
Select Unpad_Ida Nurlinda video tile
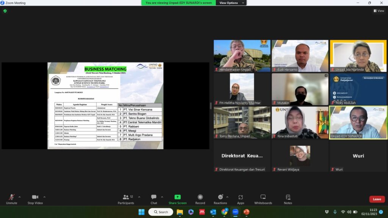point(358,56)
